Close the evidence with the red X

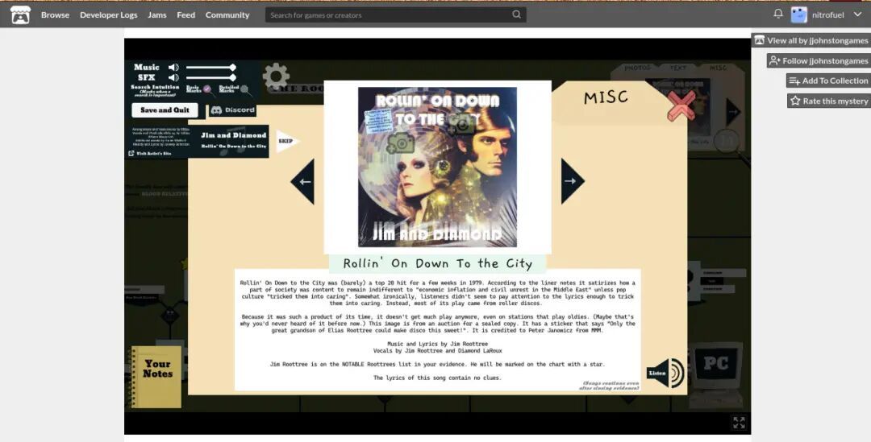(681, 105)
